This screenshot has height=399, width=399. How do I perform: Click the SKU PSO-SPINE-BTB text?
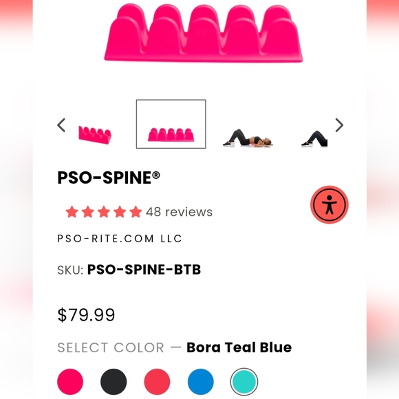point(129,270)
